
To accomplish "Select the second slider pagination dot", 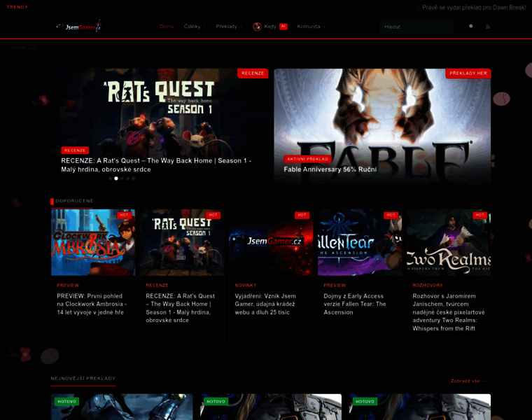I will click(116, 178).
